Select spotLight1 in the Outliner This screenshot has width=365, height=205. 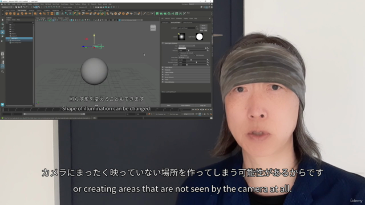click(x=19, y=38)
